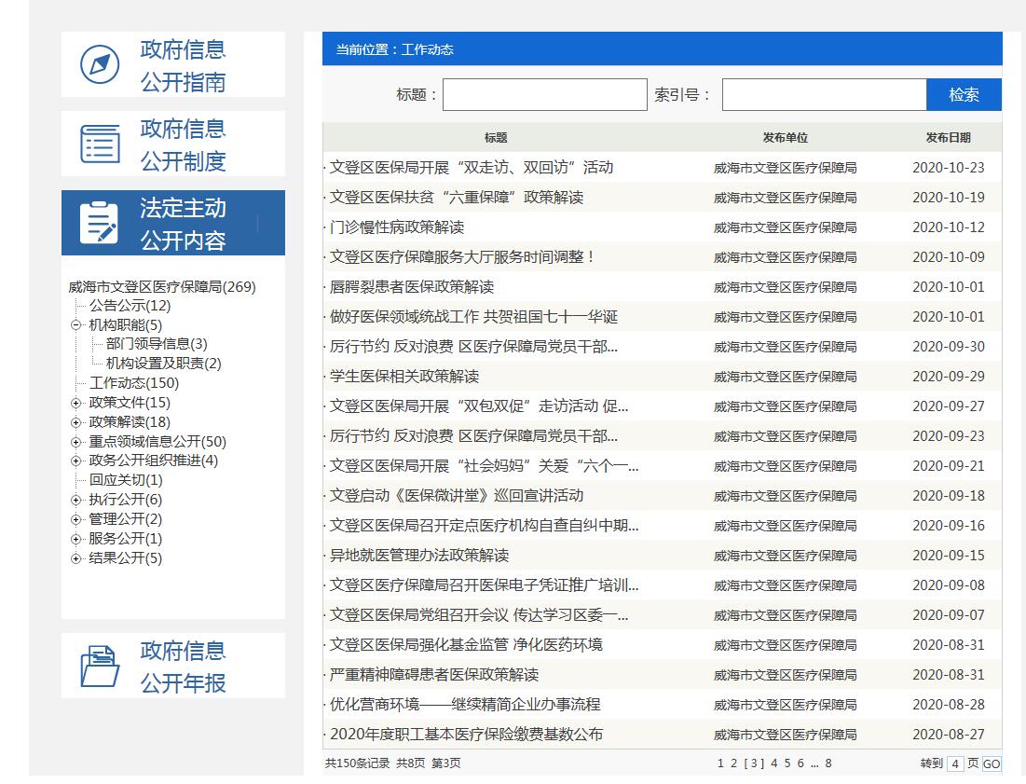Image resolution: width=1026 pixels, height=784 pixels.
Task: Select 工作动态(150) in the tree
Action: click(134, 383)
